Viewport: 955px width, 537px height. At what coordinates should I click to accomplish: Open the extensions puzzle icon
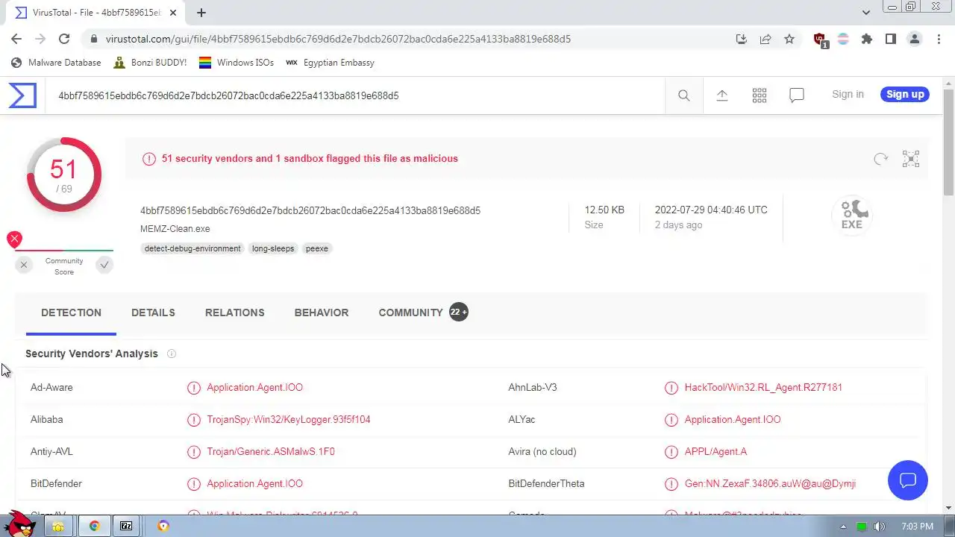coord(867,39)
